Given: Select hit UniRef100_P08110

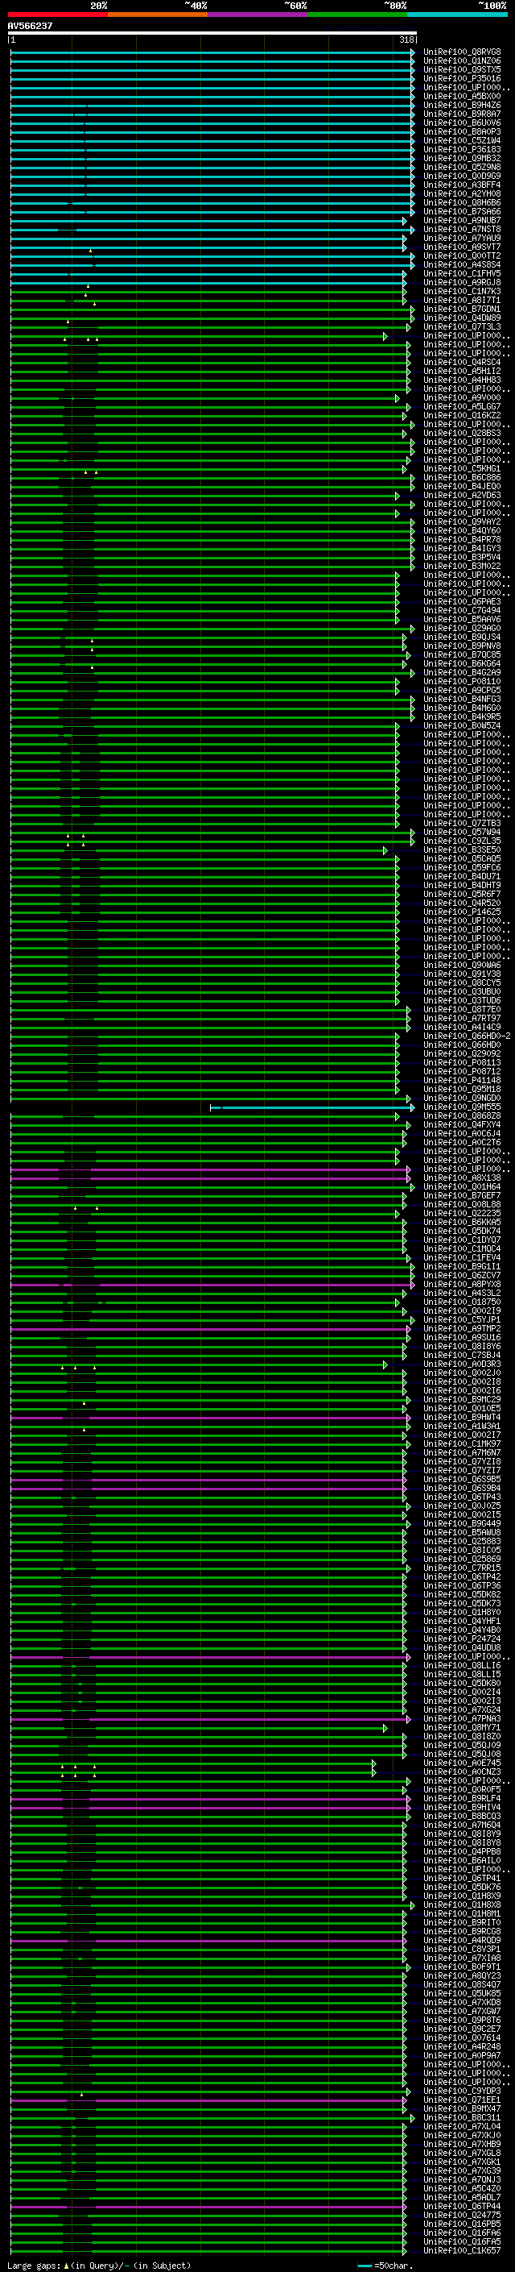Looking at the screenshot, I should [462, 682].
